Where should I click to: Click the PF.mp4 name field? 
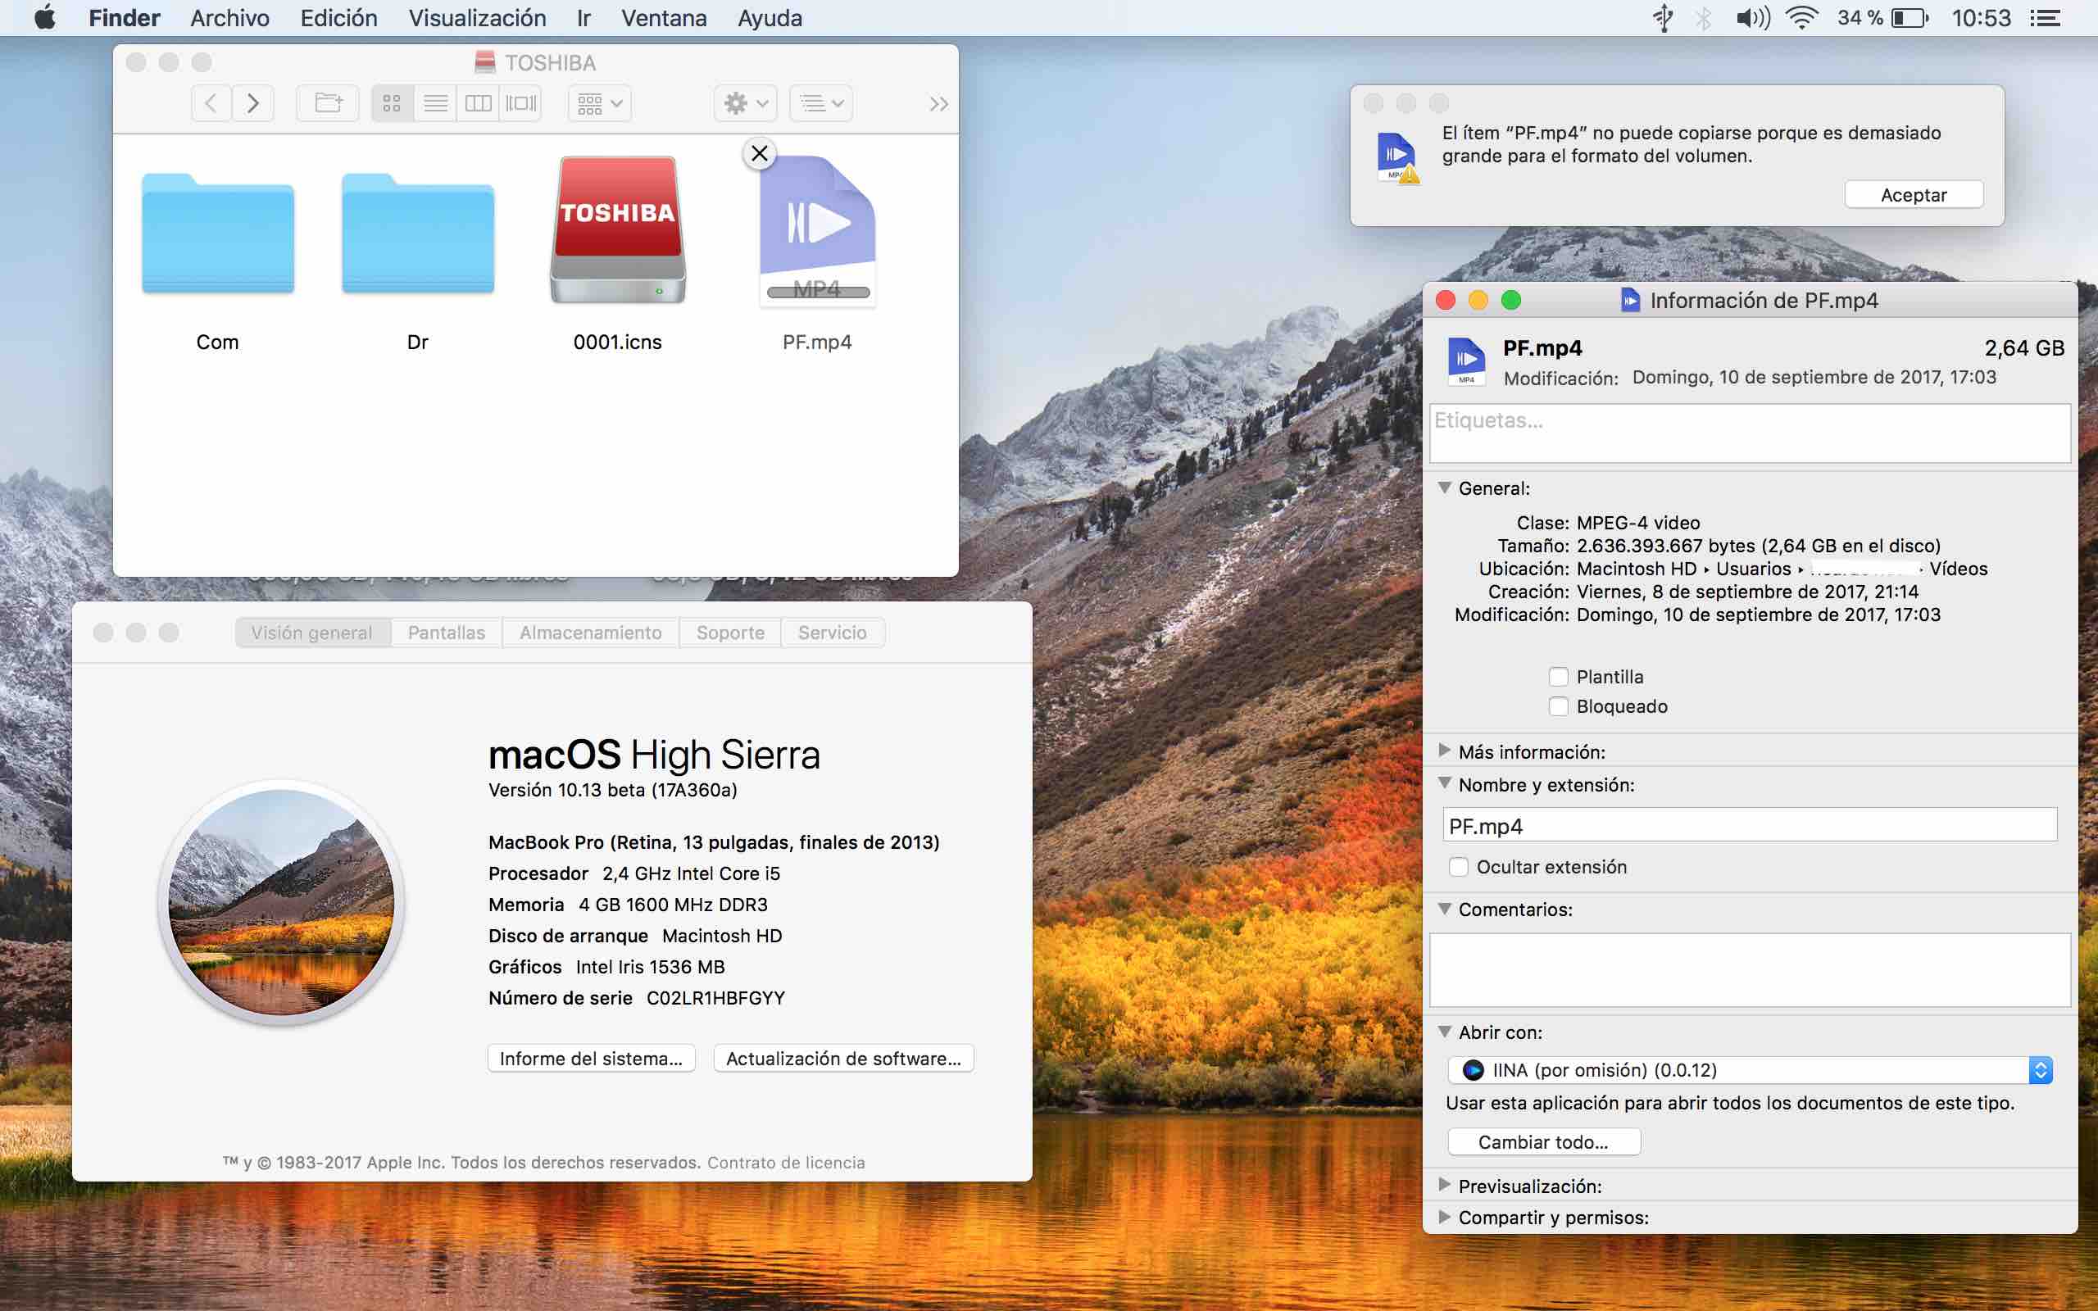(1750, 825)
